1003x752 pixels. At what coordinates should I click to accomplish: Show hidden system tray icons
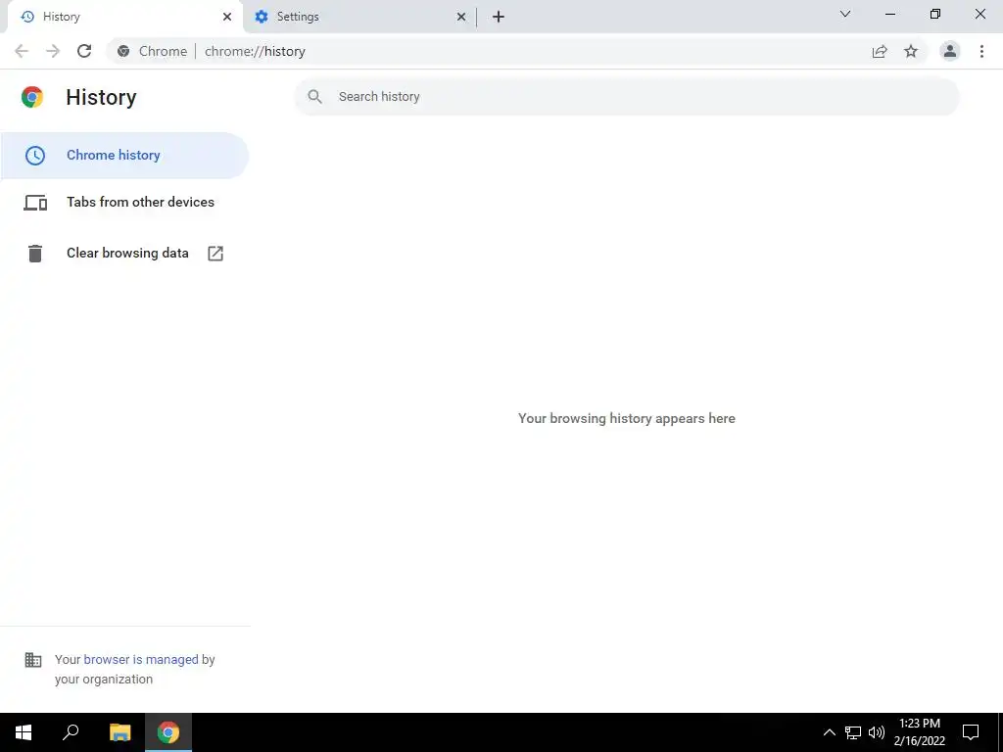[x=829, y=732]
